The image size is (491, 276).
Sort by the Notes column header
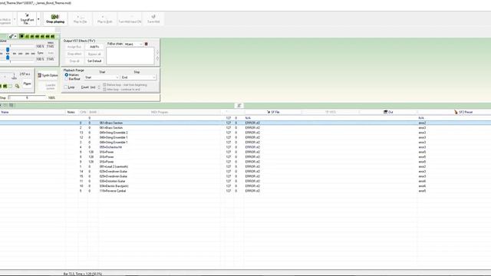(x=71, y=112)
